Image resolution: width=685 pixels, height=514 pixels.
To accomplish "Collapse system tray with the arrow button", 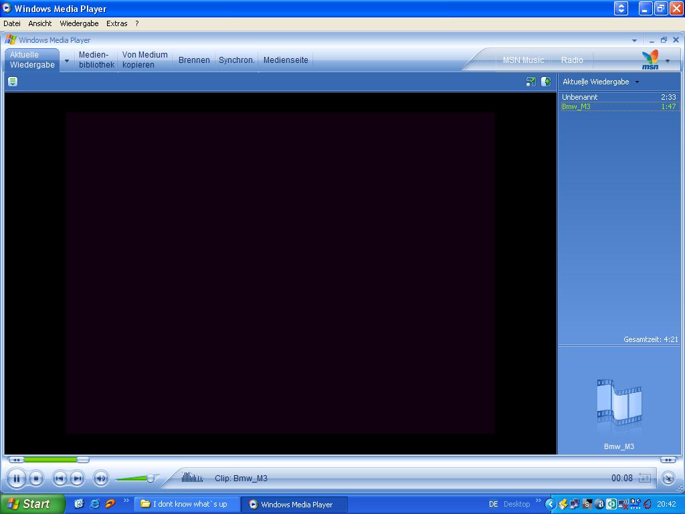I will pyautogui.click(x=551, y=505).
